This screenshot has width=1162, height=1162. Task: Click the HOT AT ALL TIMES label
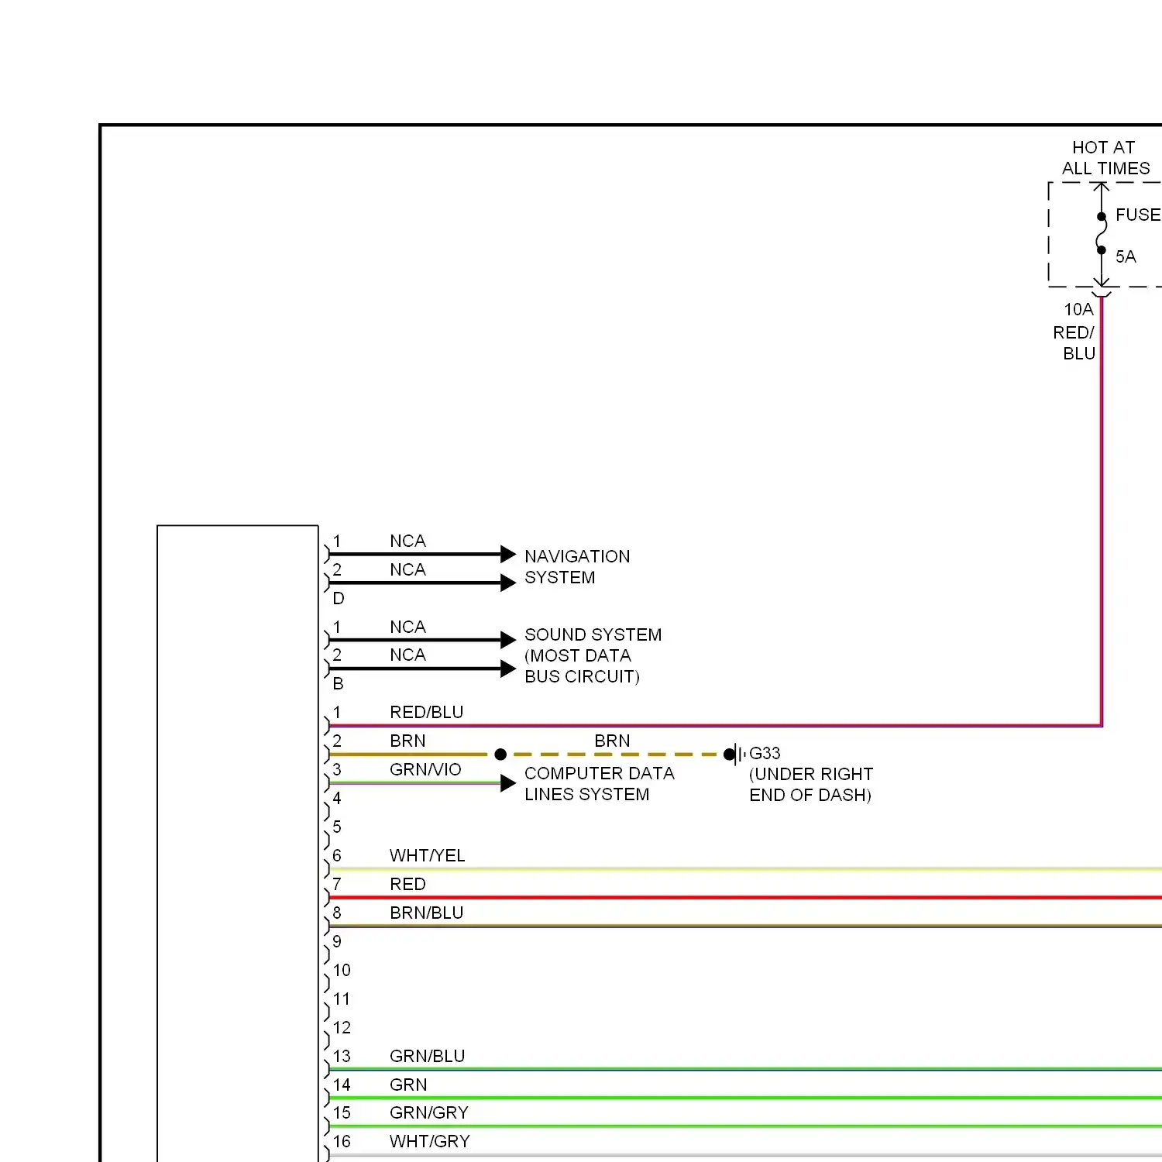coord(1105,158)
